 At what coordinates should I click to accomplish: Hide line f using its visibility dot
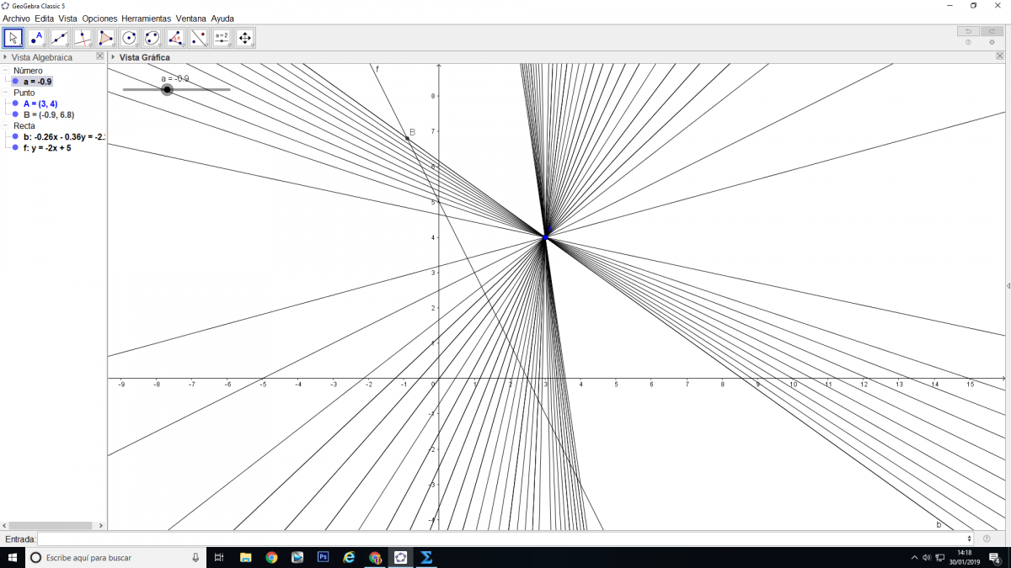point(15,147)
